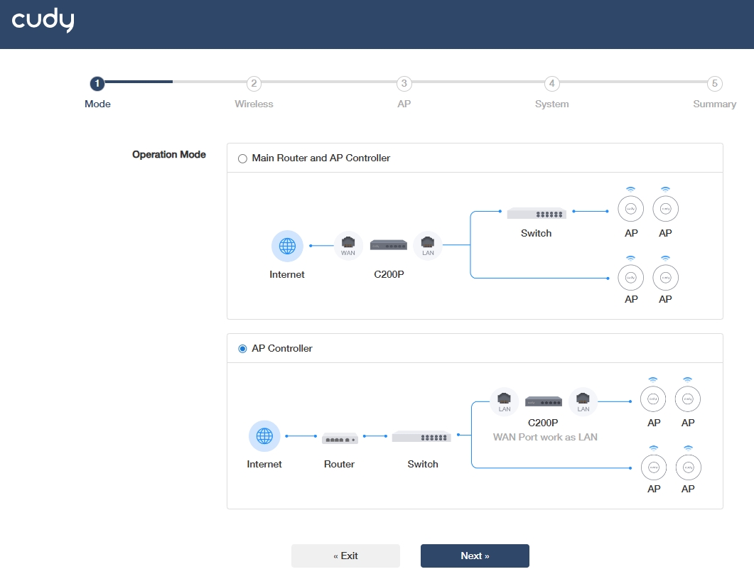Click the Switch icon in top diagram
Screen dimensions: 754x579
pyautogui.click(x=536, y=213)
